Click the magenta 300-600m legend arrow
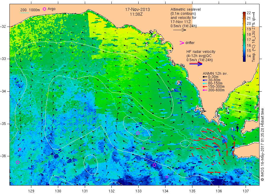 point(205,90)
